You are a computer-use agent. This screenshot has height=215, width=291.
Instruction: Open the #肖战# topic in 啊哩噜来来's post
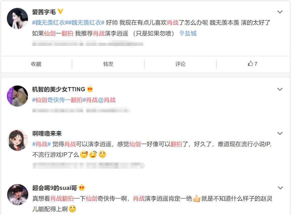pos(41,144)
